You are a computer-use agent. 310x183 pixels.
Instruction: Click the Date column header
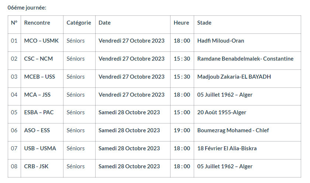(104, 23)
